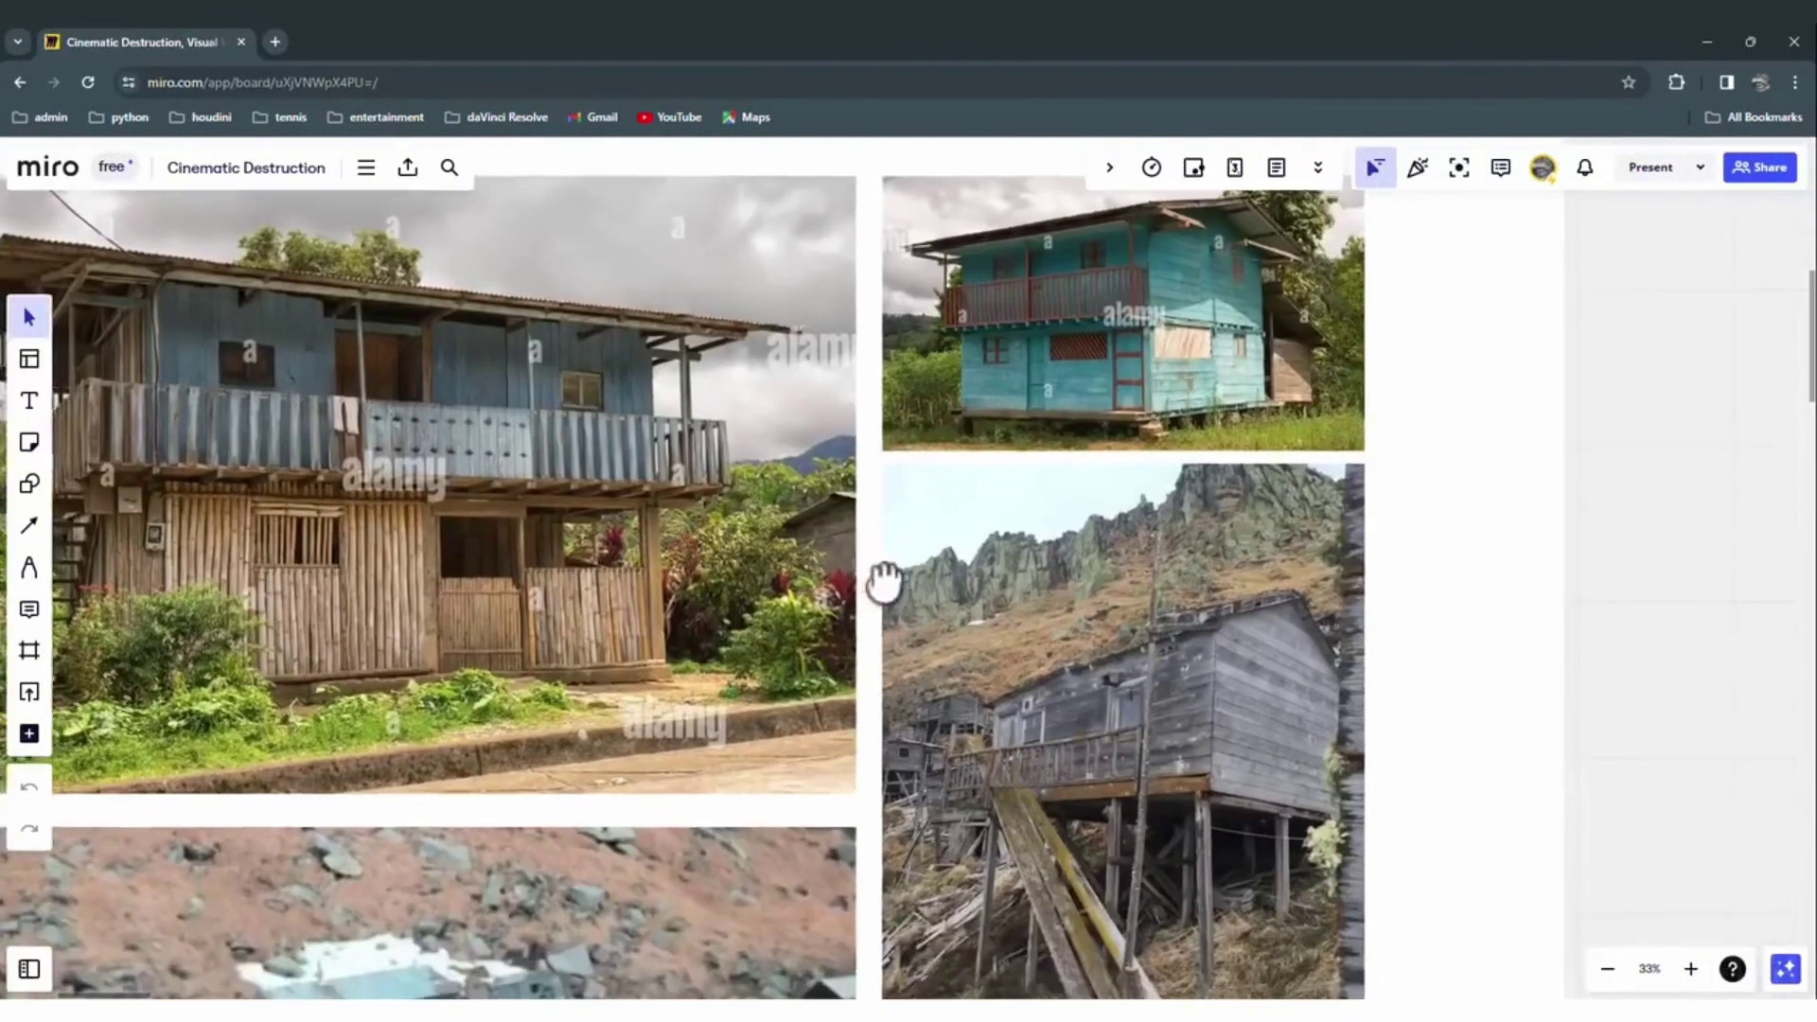Screen dimensions: 1817x1022
Task: Open notifications bell
Action: coord(1585,167)
